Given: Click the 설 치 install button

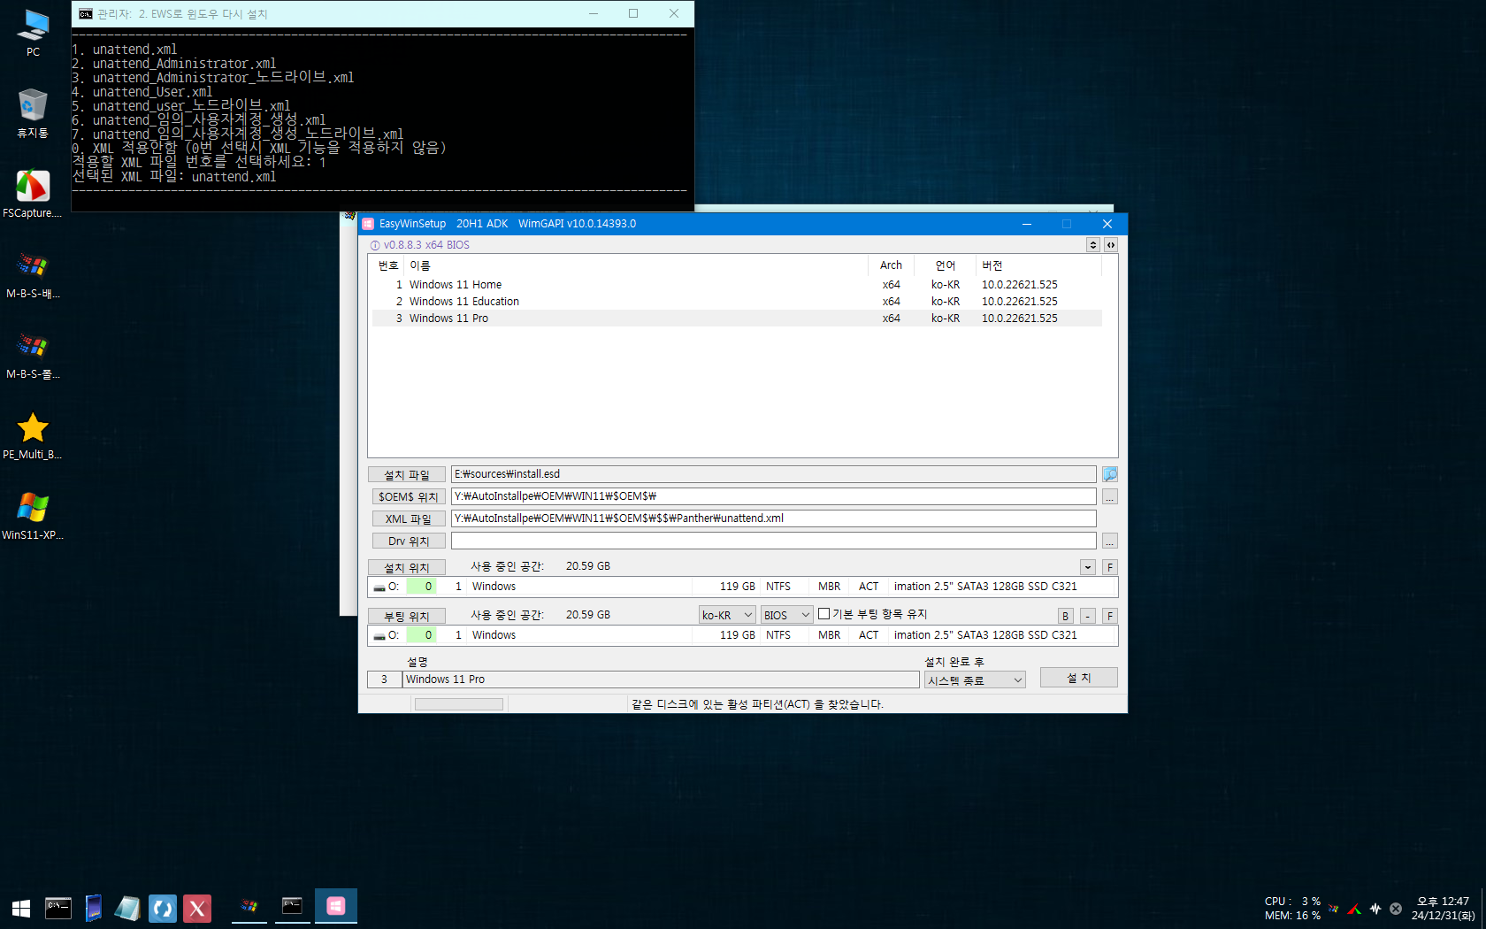Looking at the screenshot, I should point(1079,678).
